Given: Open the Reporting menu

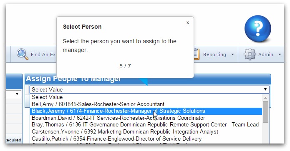Looking at the screenshot, I should pyautogui.click(x=214, y=54).
